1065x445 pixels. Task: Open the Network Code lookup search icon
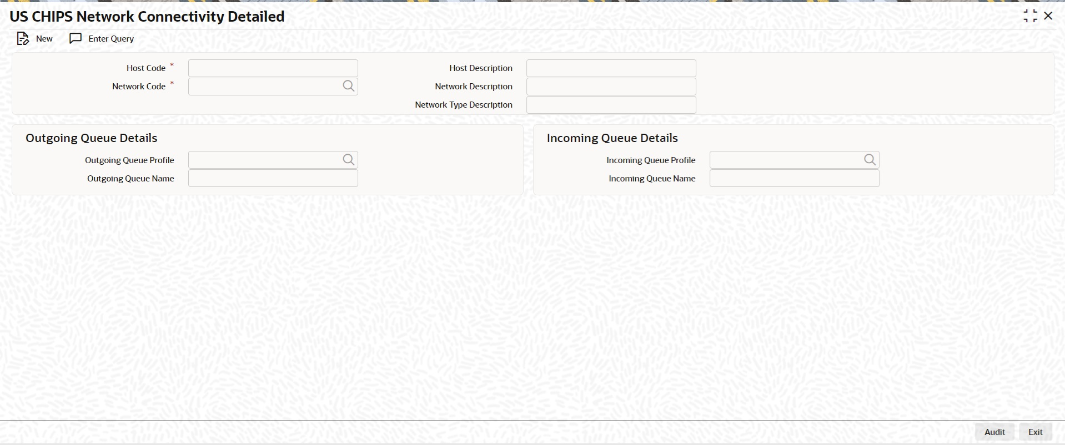tap(349, 86)
